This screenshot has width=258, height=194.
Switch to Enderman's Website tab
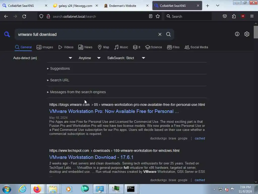click(x=123, y=6)
